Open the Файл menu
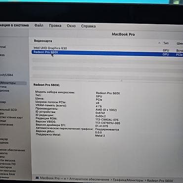The image size is (183, 183). click(x=39, y=25)
